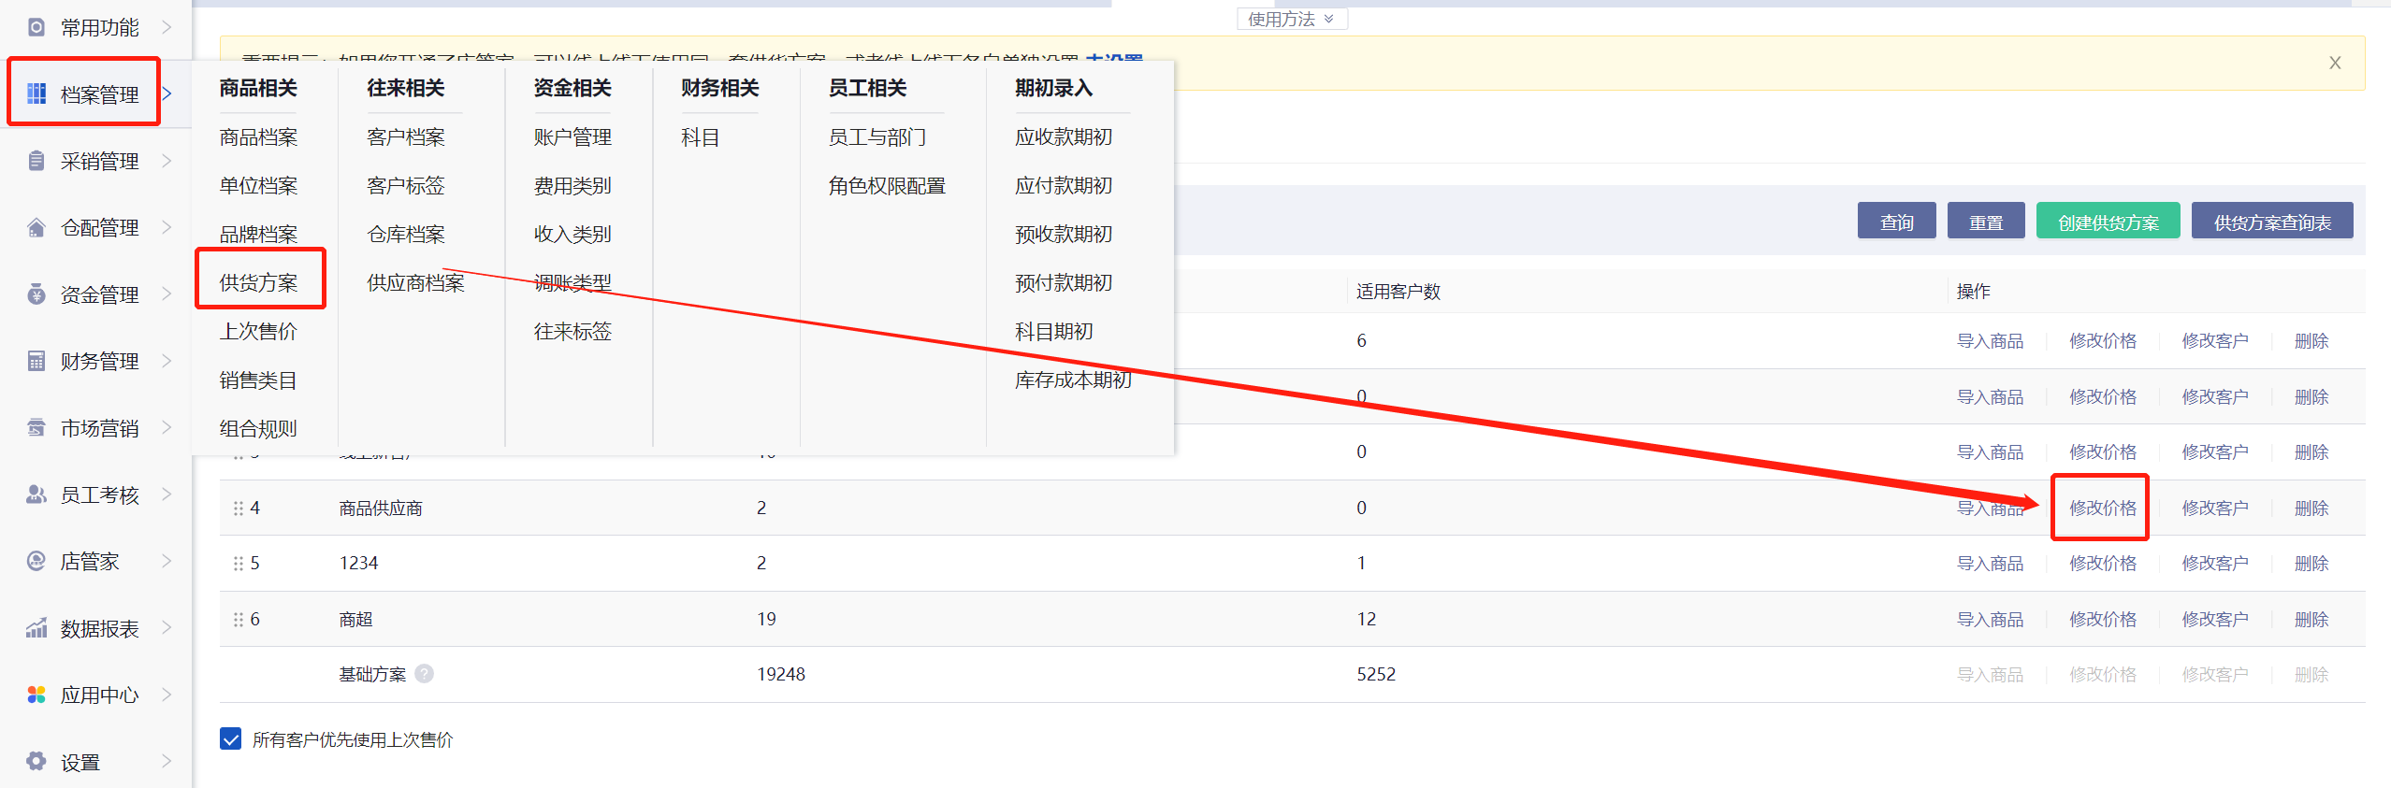The width and height of the screenshot is (2391, 788).
Task: Expand the 店管家 submenu arrow
Action: click(167, 561)
